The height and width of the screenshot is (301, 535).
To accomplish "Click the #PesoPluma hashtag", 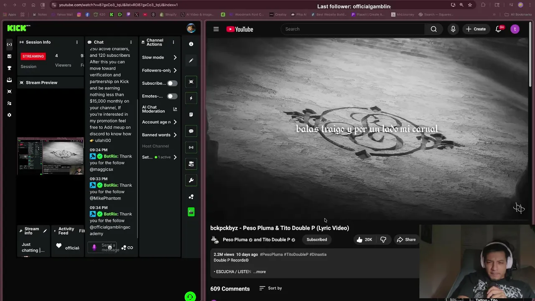I will tap(271, 254).
